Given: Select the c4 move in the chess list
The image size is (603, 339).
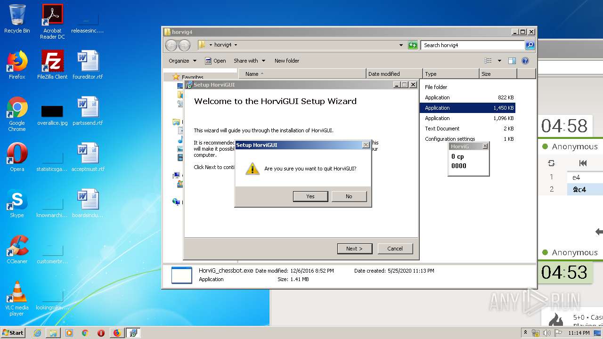Looking at the screenshot, I should coord(579,190).
